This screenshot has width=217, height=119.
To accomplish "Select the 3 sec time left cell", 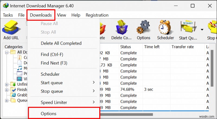I will tap(149, 89).
